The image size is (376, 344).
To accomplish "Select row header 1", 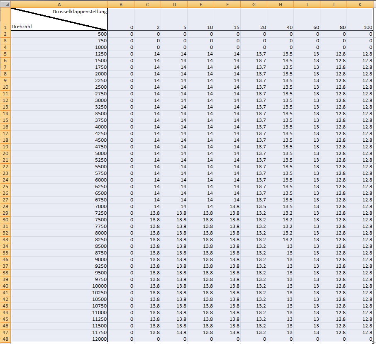I will pyautogui.click(x=5, y=19).
